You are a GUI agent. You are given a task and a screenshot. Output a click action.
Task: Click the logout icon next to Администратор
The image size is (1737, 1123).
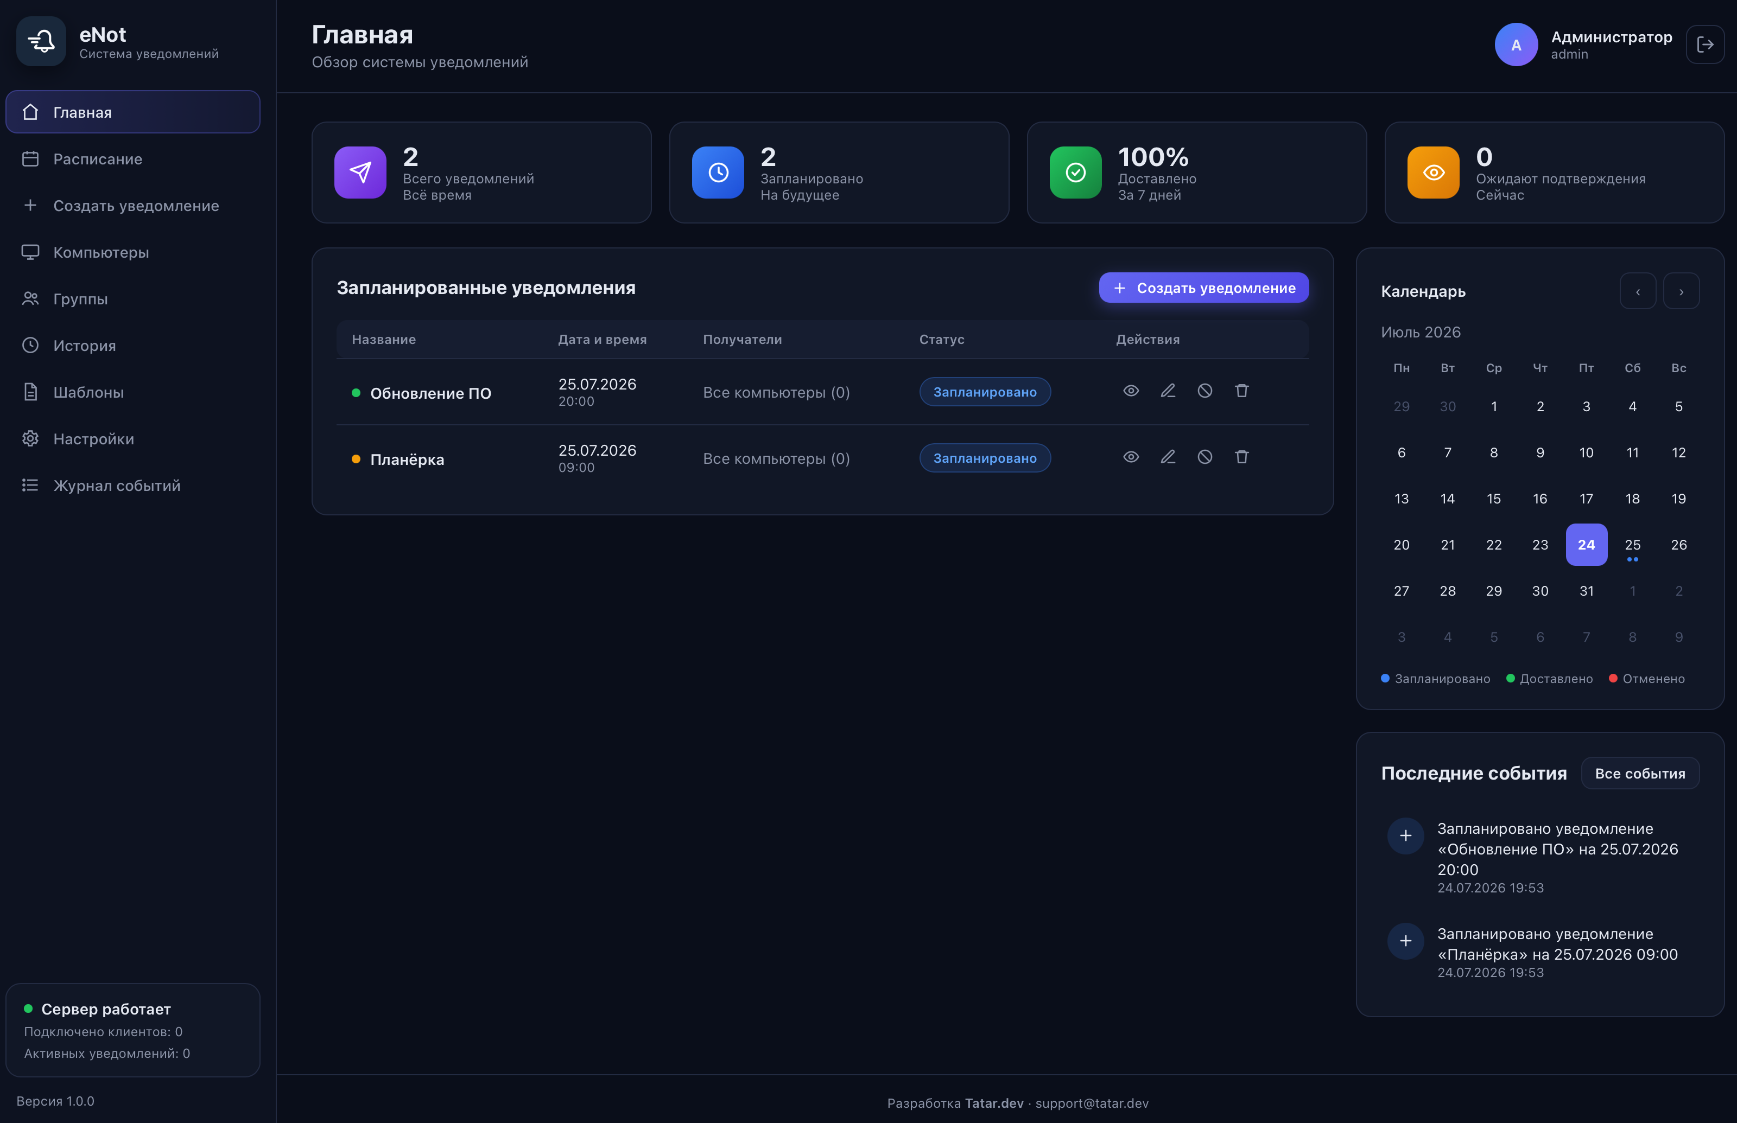point(1705,44)
